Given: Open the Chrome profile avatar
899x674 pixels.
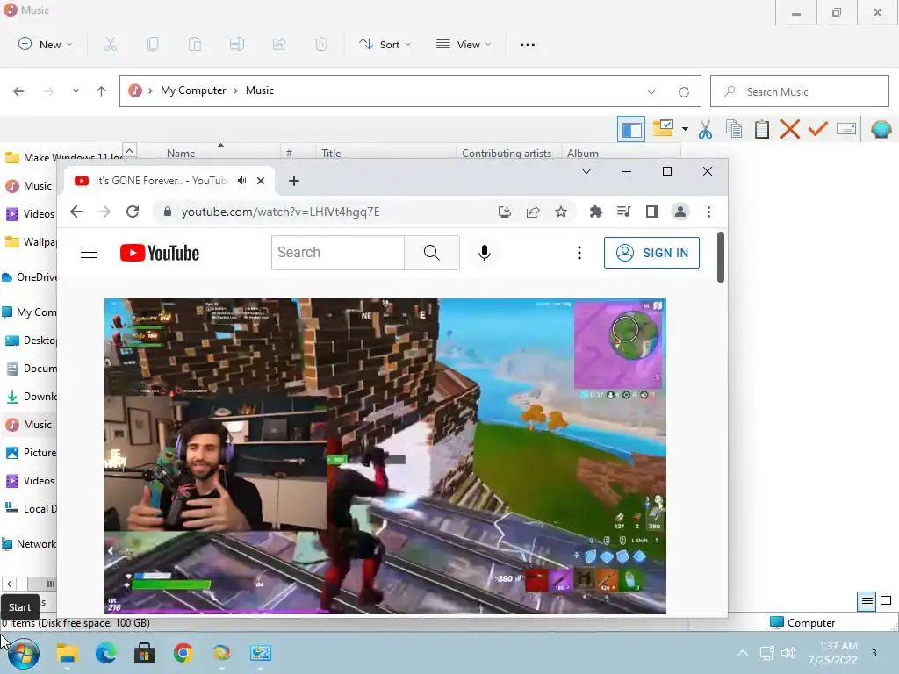Looking at the screenshot, I should [680, 212].
